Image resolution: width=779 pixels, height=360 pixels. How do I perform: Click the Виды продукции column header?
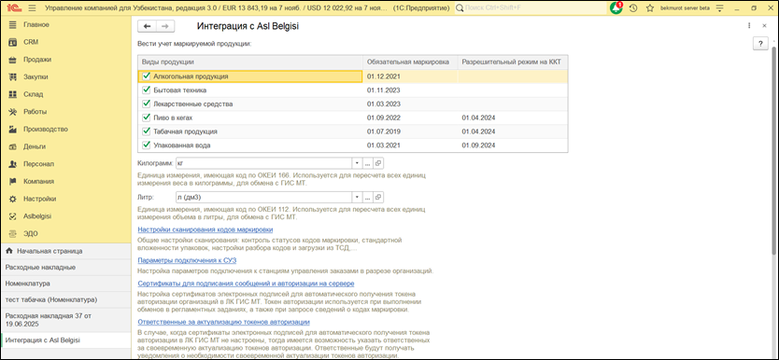pos(251,62)
